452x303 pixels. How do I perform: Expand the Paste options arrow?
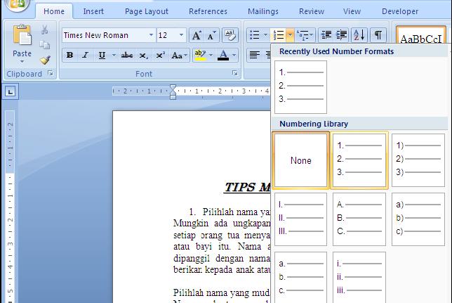coord(22,62)
